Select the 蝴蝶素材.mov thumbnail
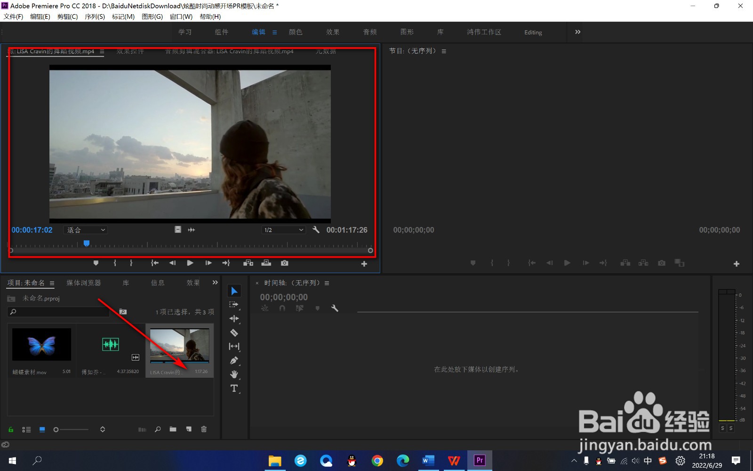Screen dimensions: 753x471 click(x=41, y=345)
